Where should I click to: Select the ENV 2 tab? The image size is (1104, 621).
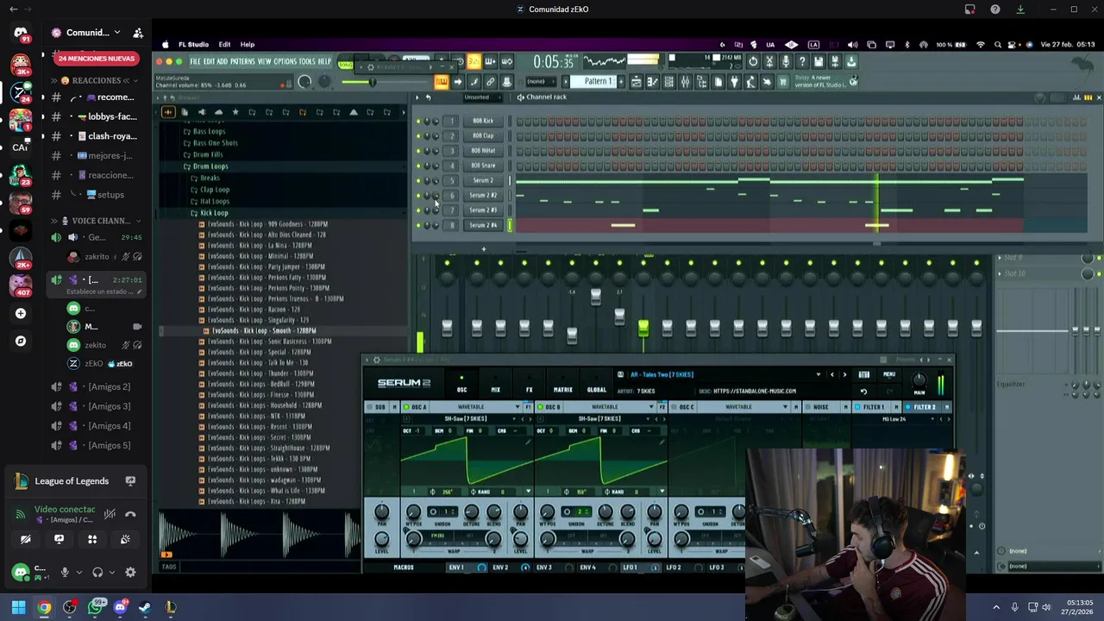click(x=500, y=568)
